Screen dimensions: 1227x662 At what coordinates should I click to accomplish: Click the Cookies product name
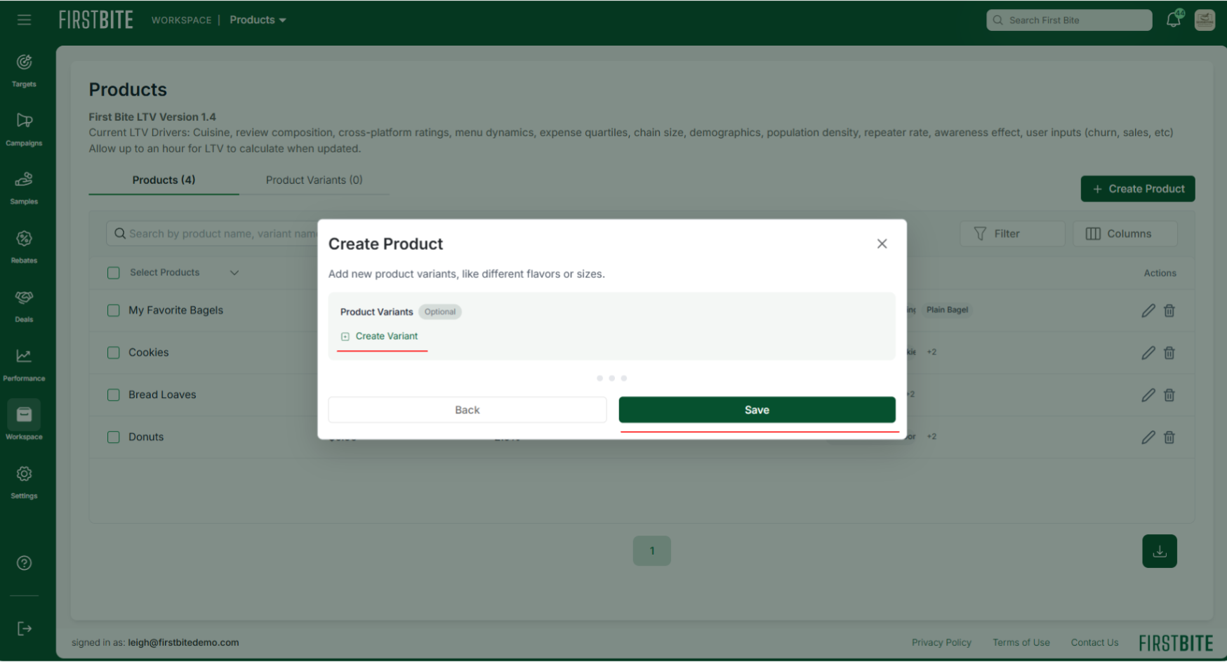149,352
